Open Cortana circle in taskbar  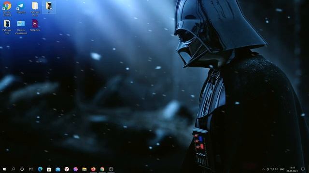click(22, 169)
